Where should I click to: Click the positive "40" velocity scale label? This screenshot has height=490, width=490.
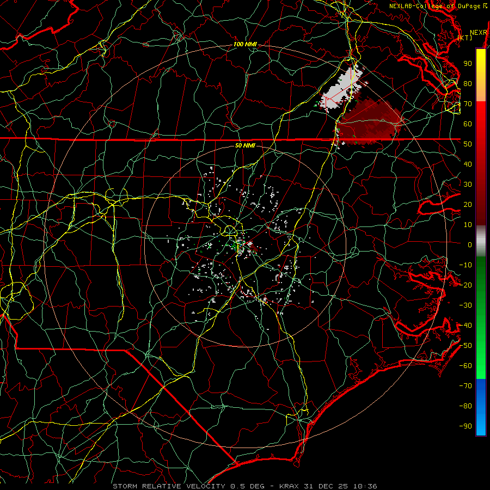click(468, 164)
